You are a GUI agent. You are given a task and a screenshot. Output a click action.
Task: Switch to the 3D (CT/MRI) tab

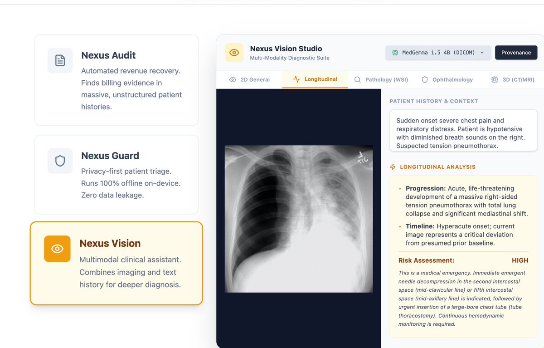coord(513,79)
